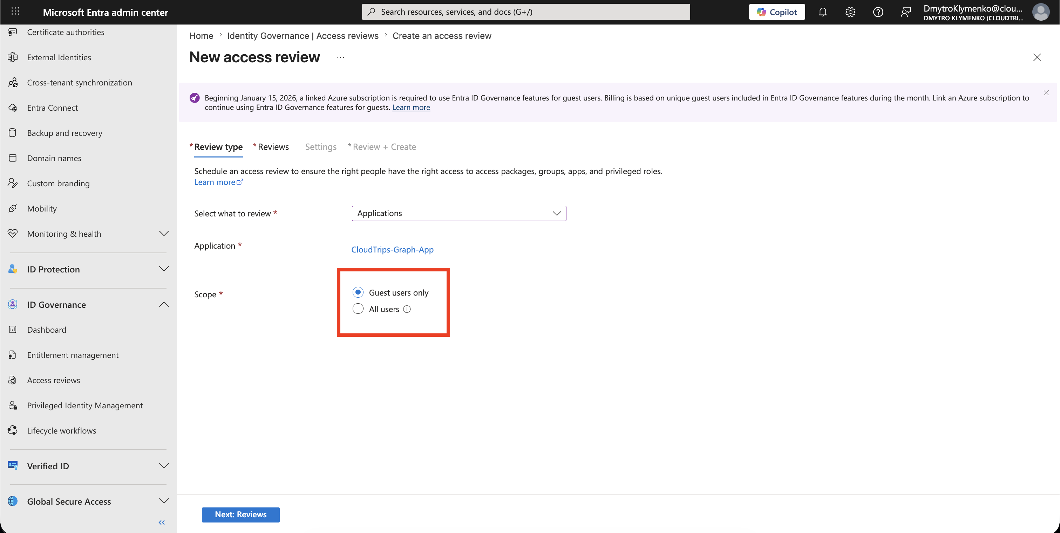Expand the Global Secure Access chevron
Image resolution: width=1060 pixels, height=533 pixels.
(x=164, y=501)
